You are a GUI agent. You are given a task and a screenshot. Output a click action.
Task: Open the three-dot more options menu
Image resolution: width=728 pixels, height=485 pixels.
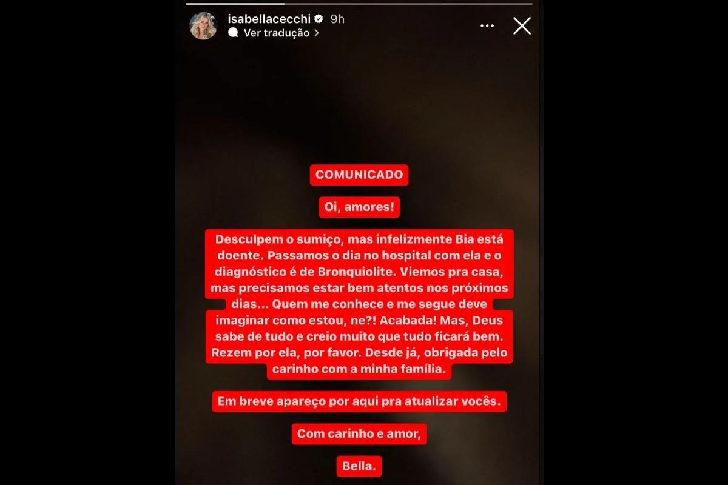pos(487,25)
